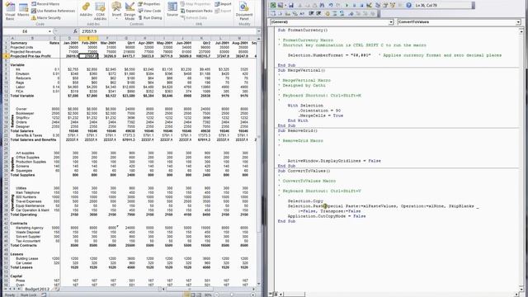The height and width of the screenshot is (297, 528).
Task: Click the zoom in plus button
Action: pos(253,295)
